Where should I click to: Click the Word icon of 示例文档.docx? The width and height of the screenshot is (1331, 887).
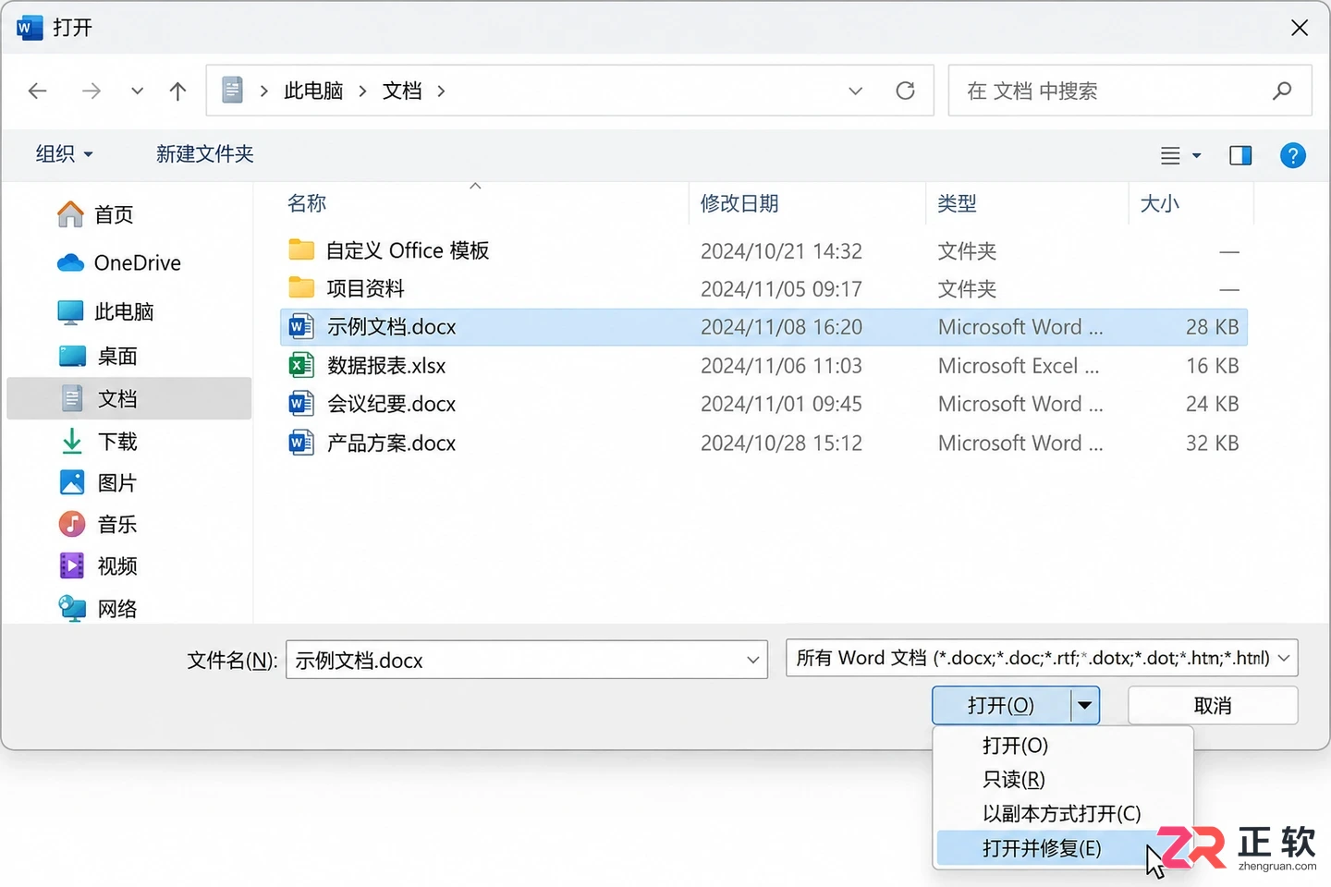[x=300, y=327]
